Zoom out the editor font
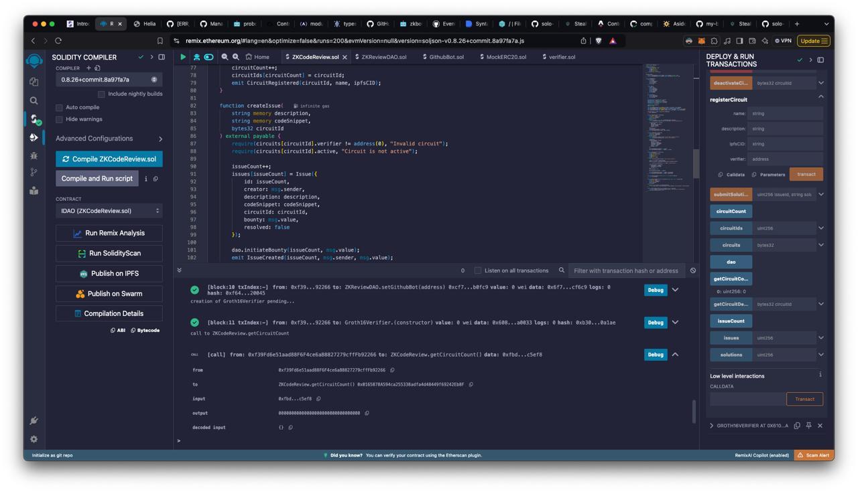 point(225,57)
